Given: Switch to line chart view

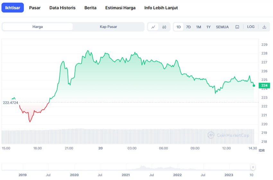Looking at the screenshot, I should (153, 27).
